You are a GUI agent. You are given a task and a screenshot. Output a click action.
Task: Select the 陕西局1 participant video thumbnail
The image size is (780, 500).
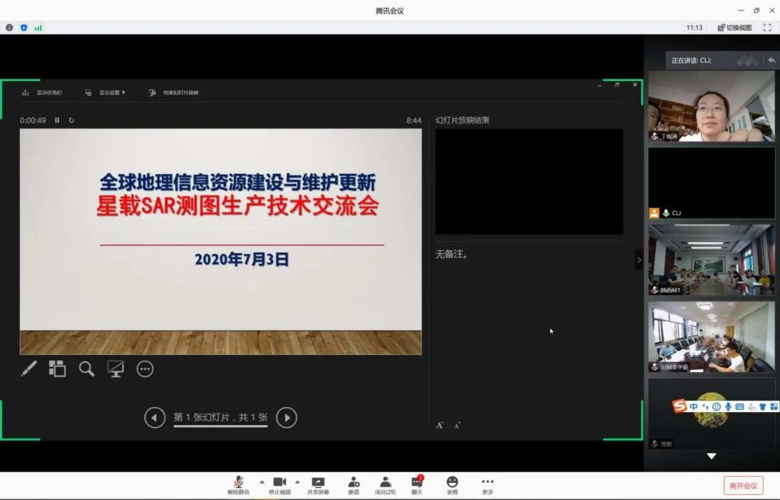pos(711,260)
